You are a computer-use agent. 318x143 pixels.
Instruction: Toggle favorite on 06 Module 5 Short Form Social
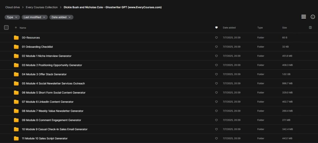(216, 92)
